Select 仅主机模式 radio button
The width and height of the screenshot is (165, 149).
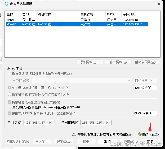[9, 94]
